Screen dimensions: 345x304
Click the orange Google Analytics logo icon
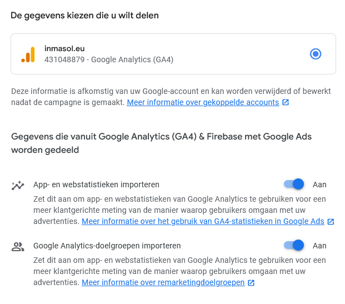28,54
